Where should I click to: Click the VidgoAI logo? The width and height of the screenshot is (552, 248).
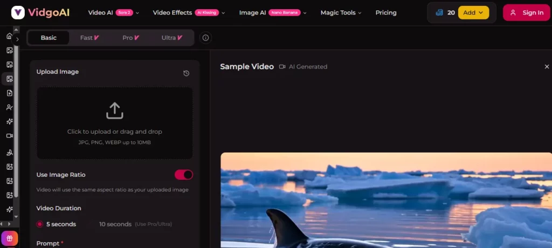pos(40,13)
